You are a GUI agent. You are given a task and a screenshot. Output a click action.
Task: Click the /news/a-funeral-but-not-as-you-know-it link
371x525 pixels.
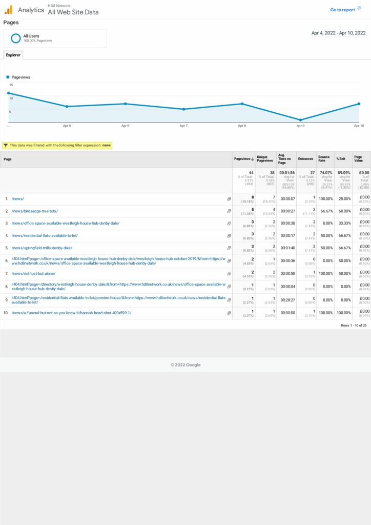click(71, 312)
